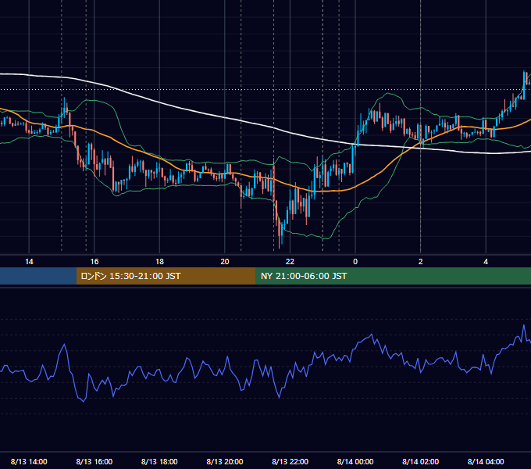Click the hour label 0 on time axis
Viewport: 531px width, 469px height.
coord(355,262)
